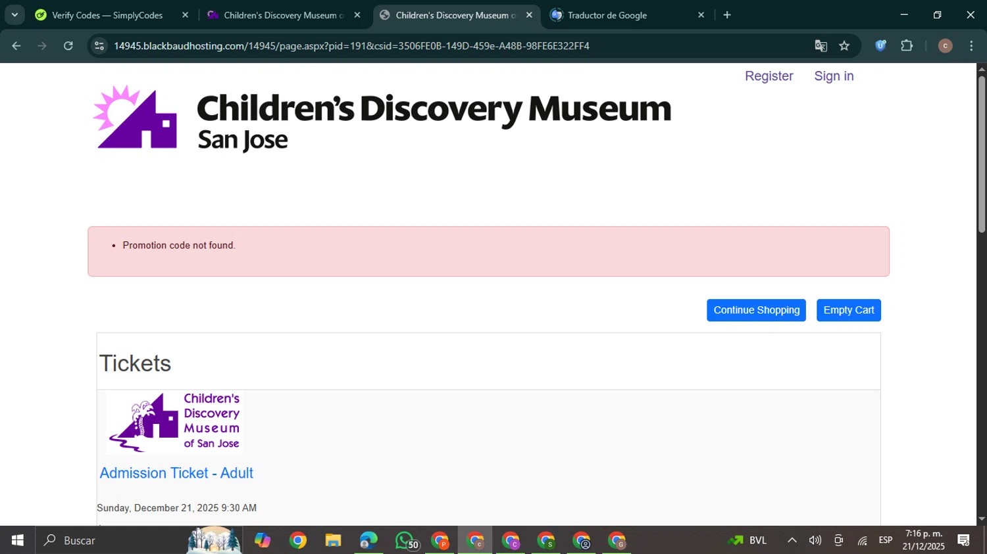
Task: Click the Tickets heading
Action: click(x=135, y=363)
